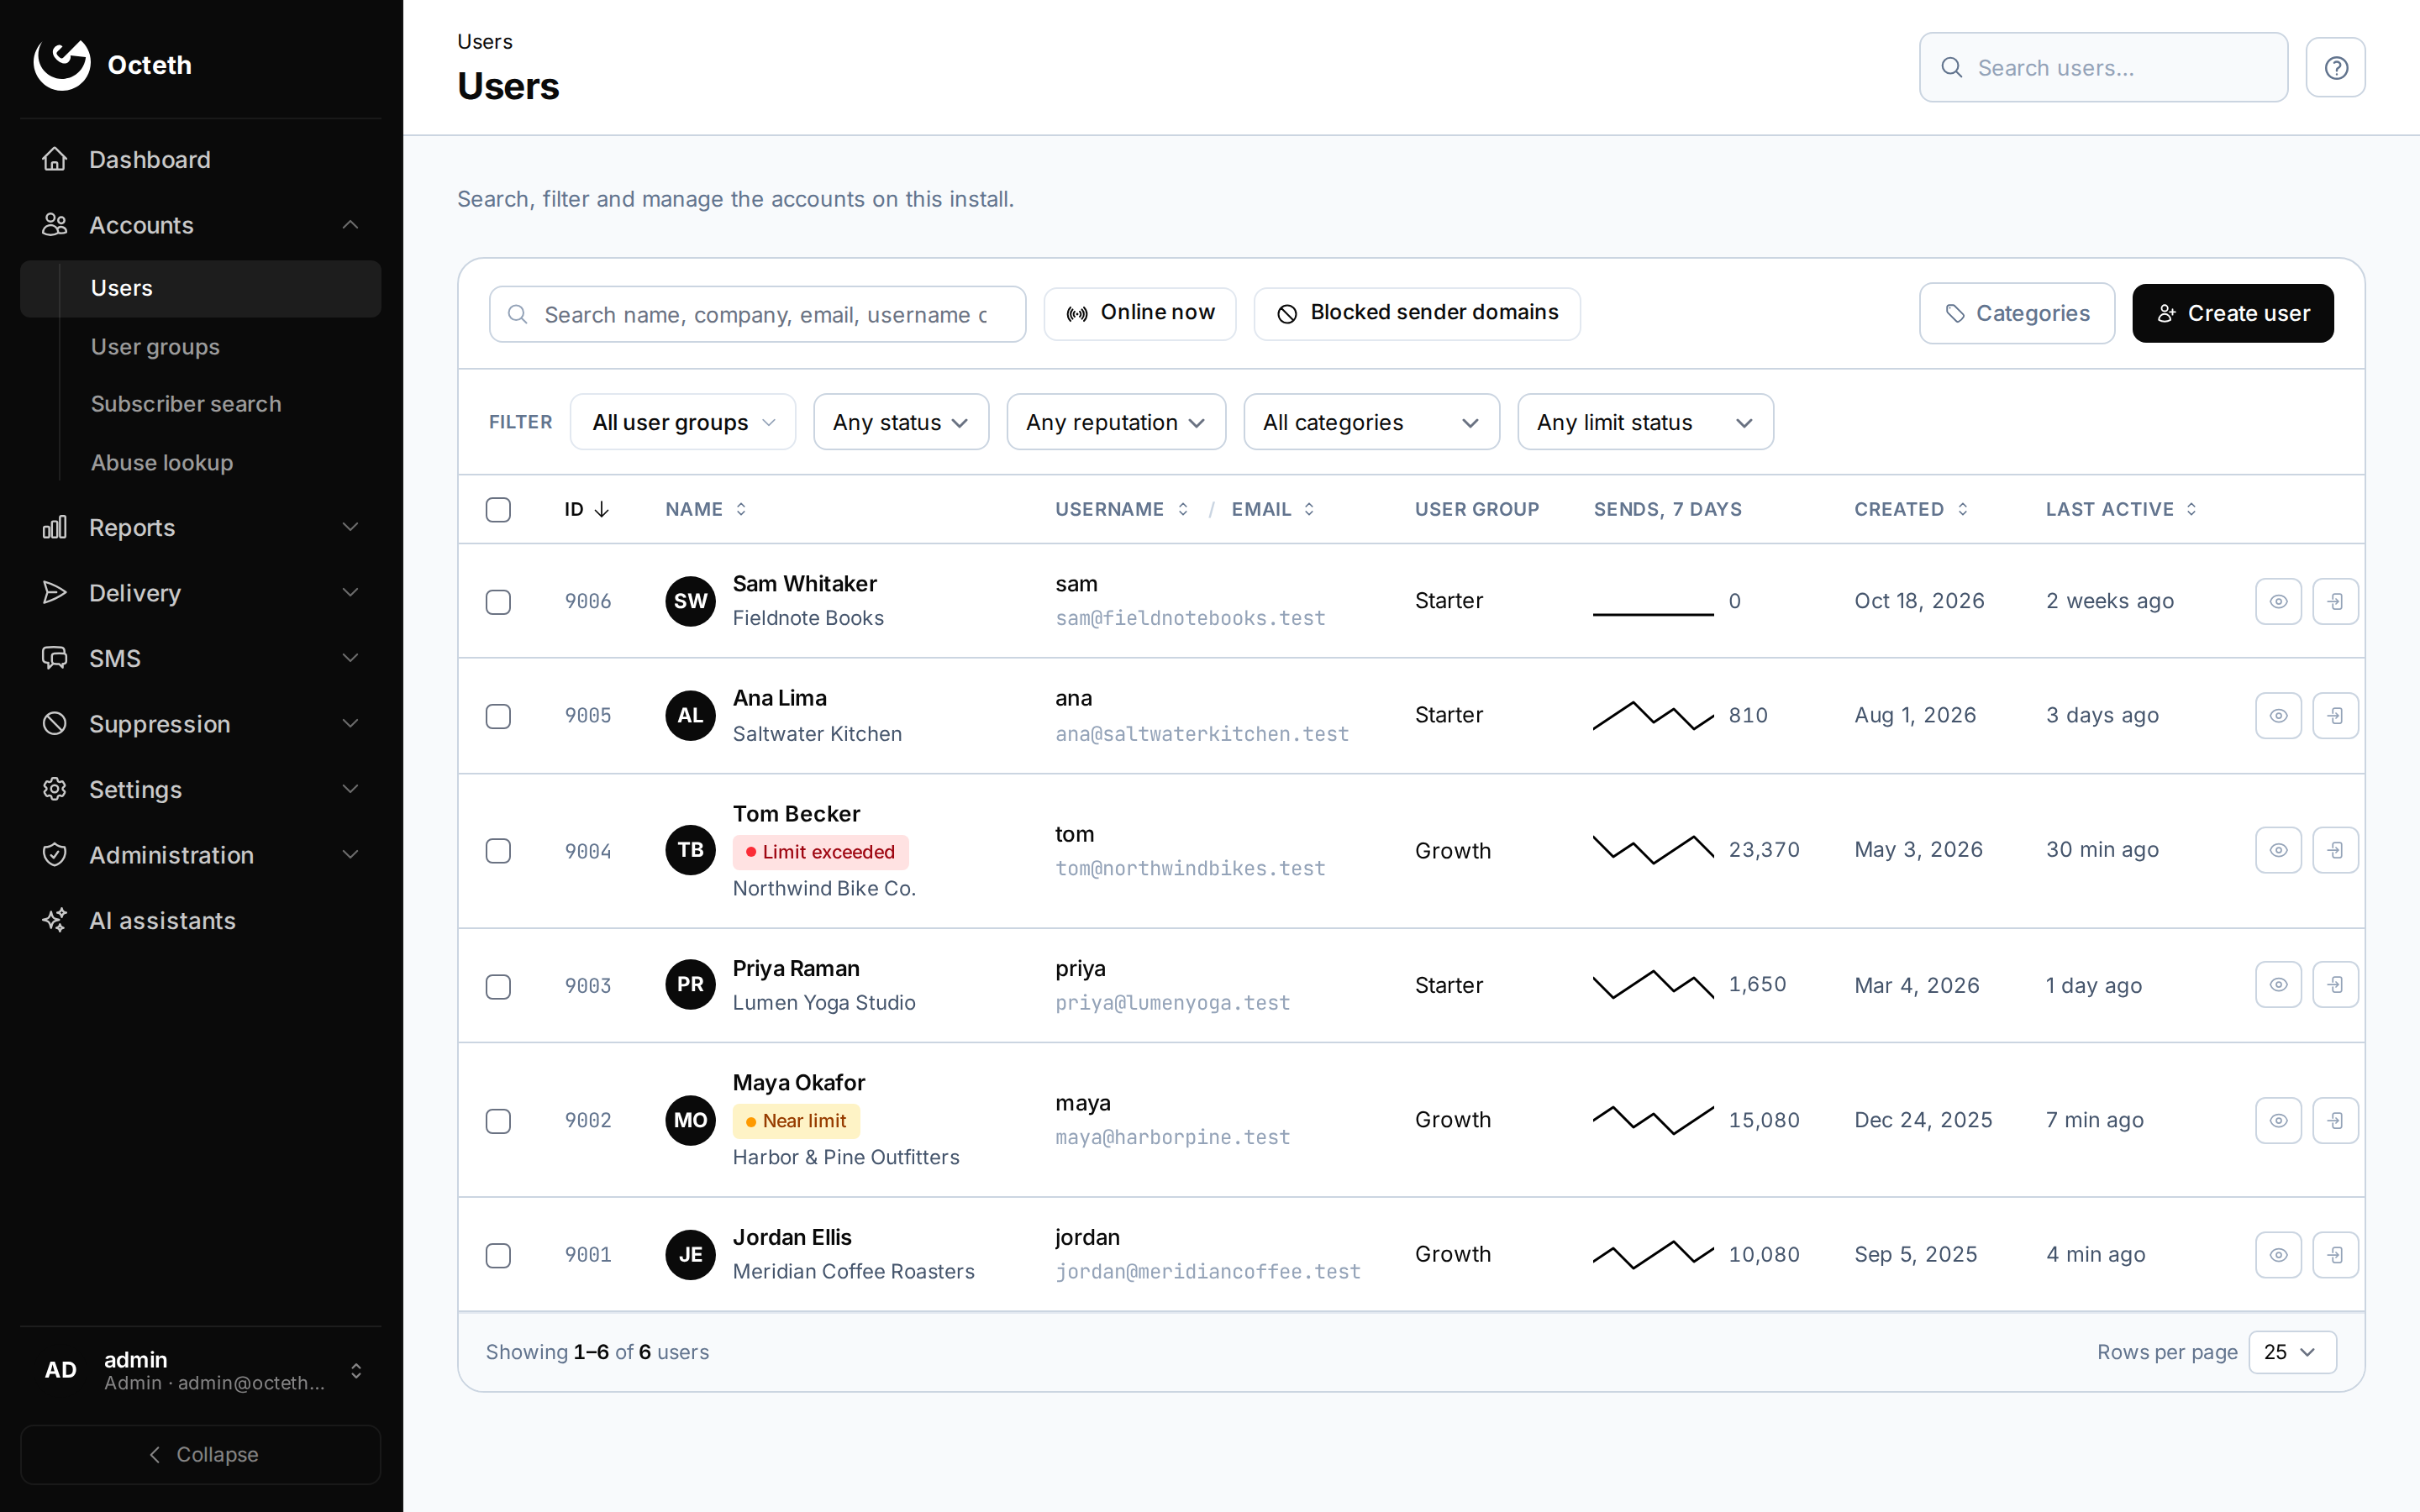The height and width of the screenshot is (1512, 2420).
Task: Expand the SMS sidebar section
Action: tap(200, 658)
